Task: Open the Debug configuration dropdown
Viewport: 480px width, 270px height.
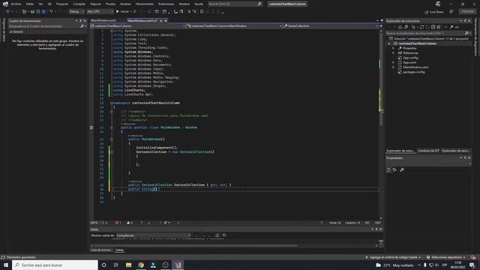Action: [x=76, y=12]
